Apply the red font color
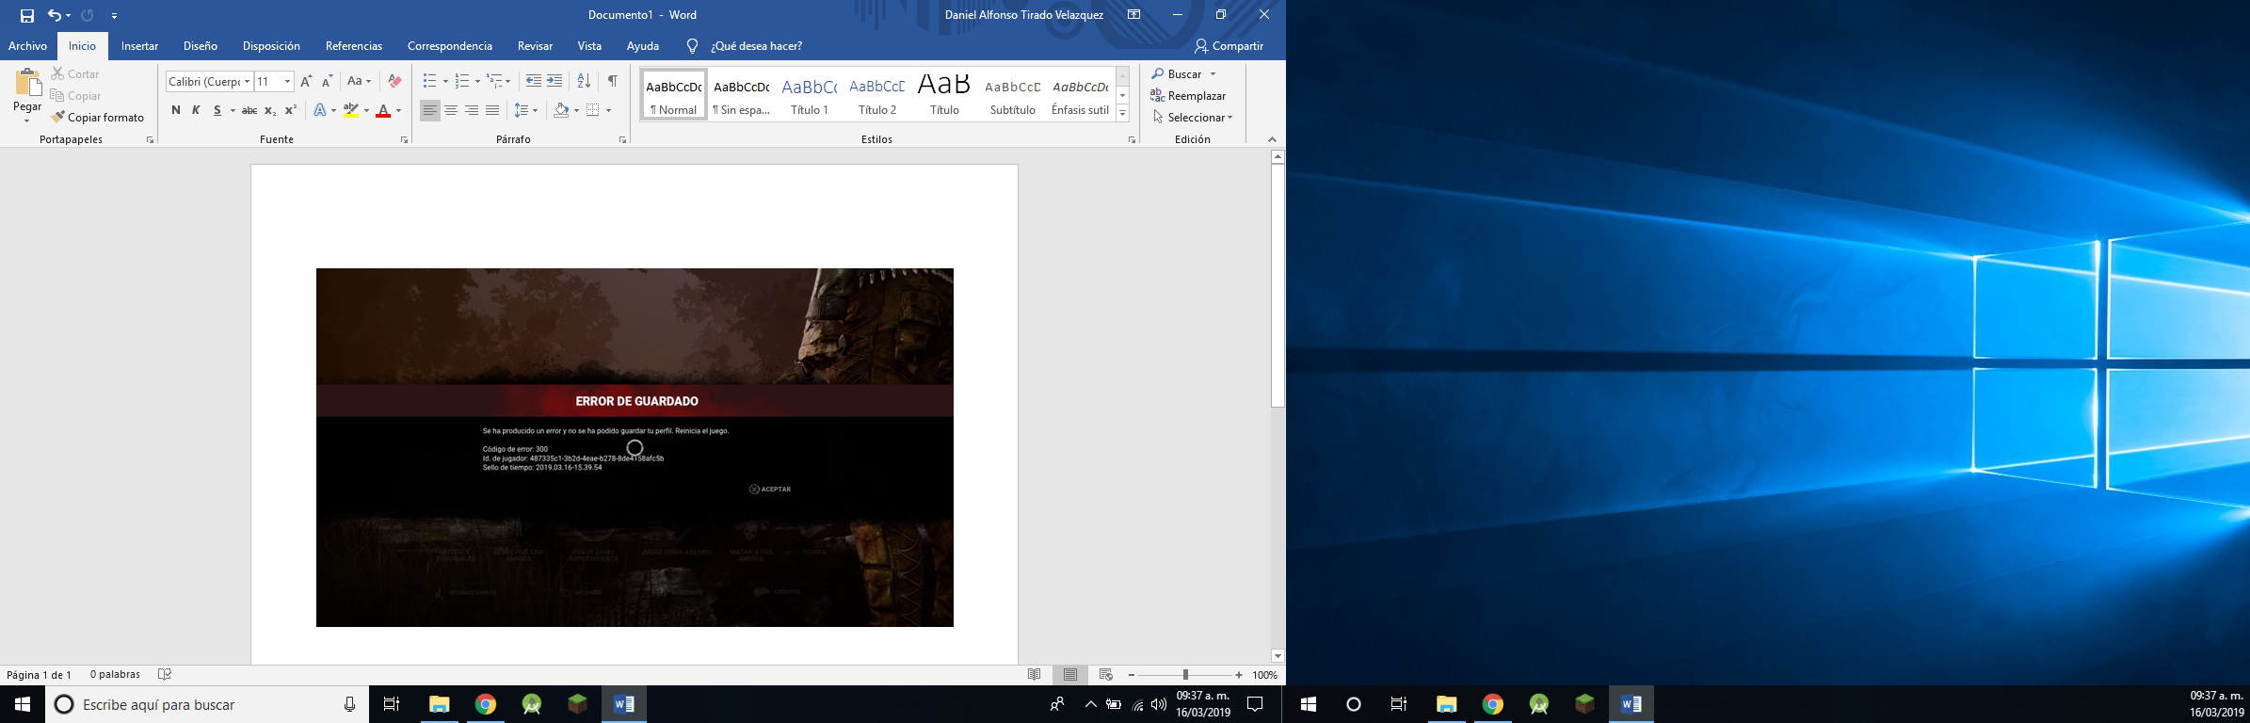Screen dimensions: 2250x723 click(x=383, y=110)
